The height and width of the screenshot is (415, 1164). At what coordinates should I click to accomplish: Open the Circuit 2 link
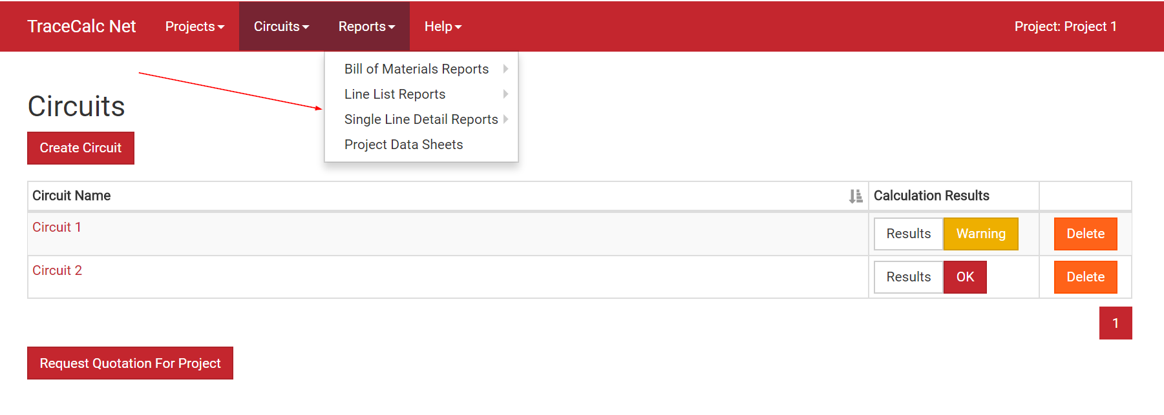[57, 270]
